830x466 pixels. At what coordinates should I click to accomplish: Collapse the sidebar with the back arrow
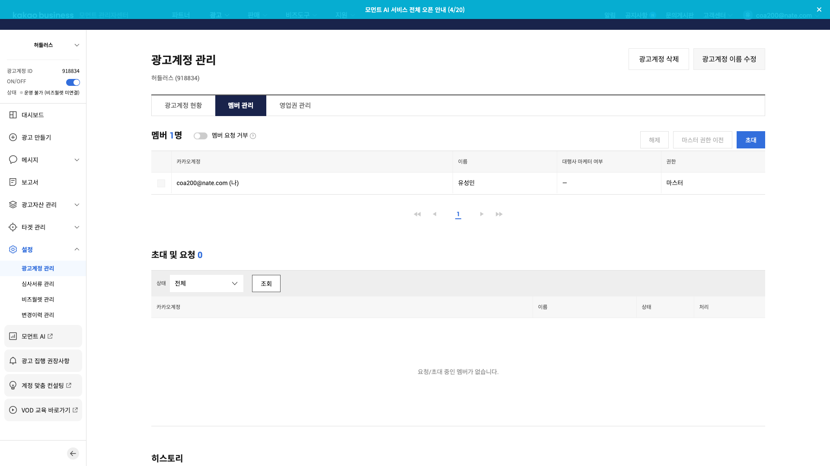tap(73, 453)
